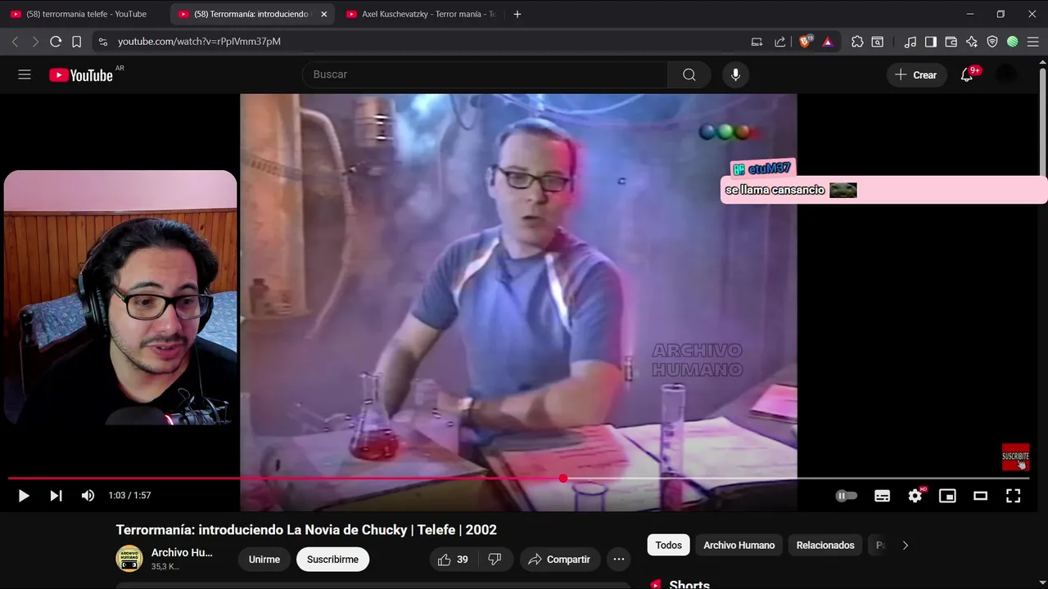Click the Unirme button
This screenshot has height=589, width=1048.
pos(264,560)
